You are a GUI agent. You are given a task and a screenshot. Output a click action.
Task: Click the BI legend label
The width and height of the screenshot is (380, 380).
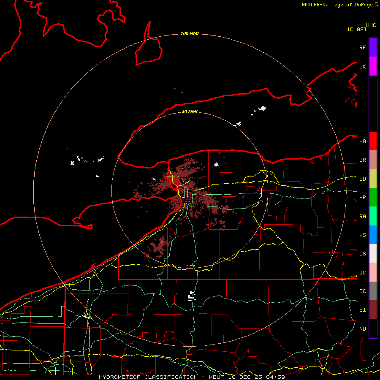(362, 310)
